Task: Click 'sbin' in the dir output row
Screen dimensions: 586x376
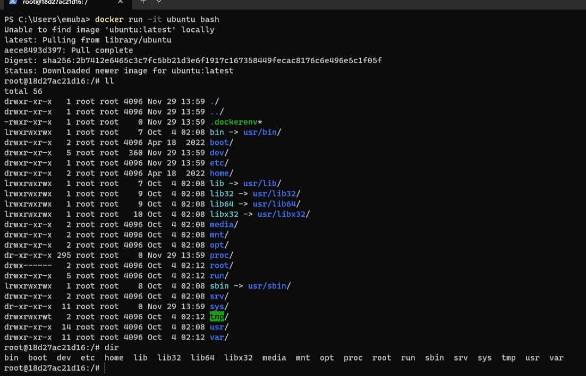Action: (x=434, y=358)
